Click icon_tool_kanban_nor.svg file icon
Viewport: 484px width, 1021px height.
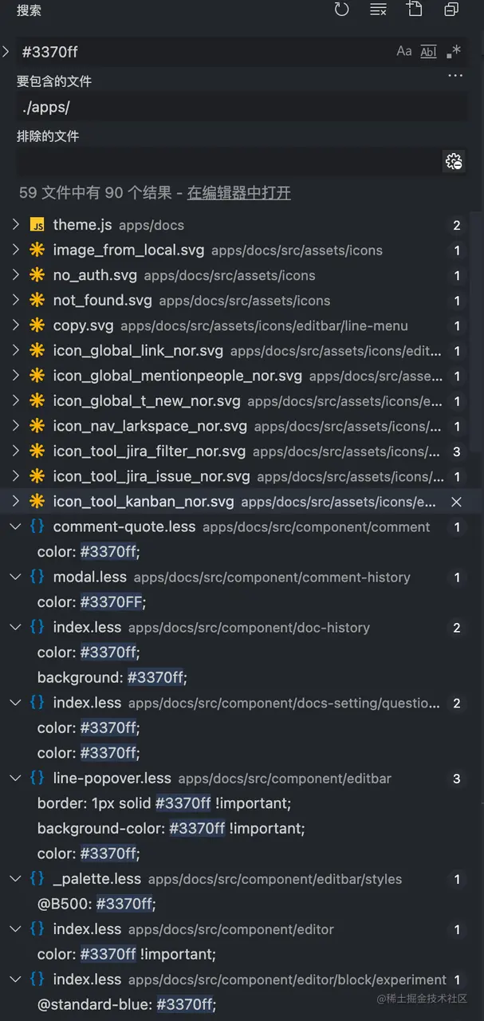tap(37, 502)
